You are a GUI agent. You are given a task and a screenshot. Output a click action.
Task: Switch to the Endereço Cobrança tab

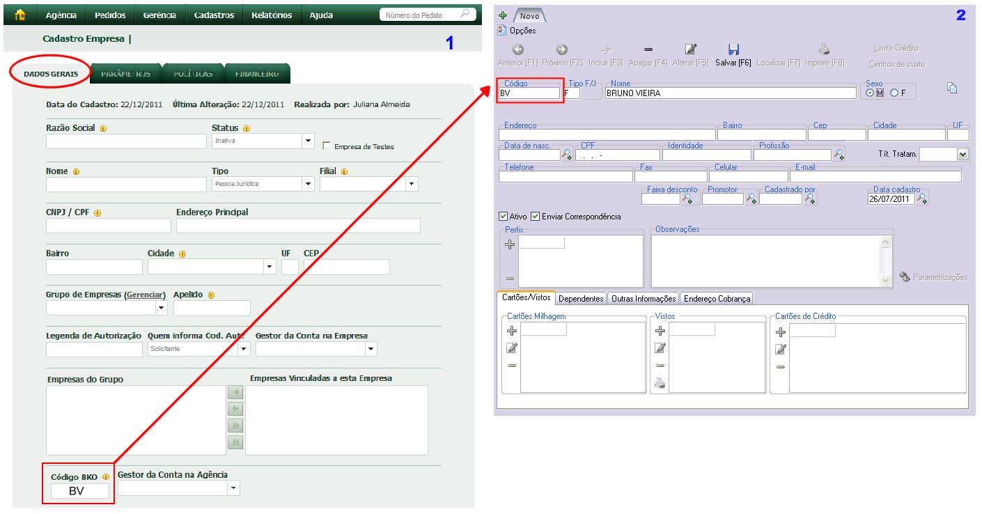(717, 298)
